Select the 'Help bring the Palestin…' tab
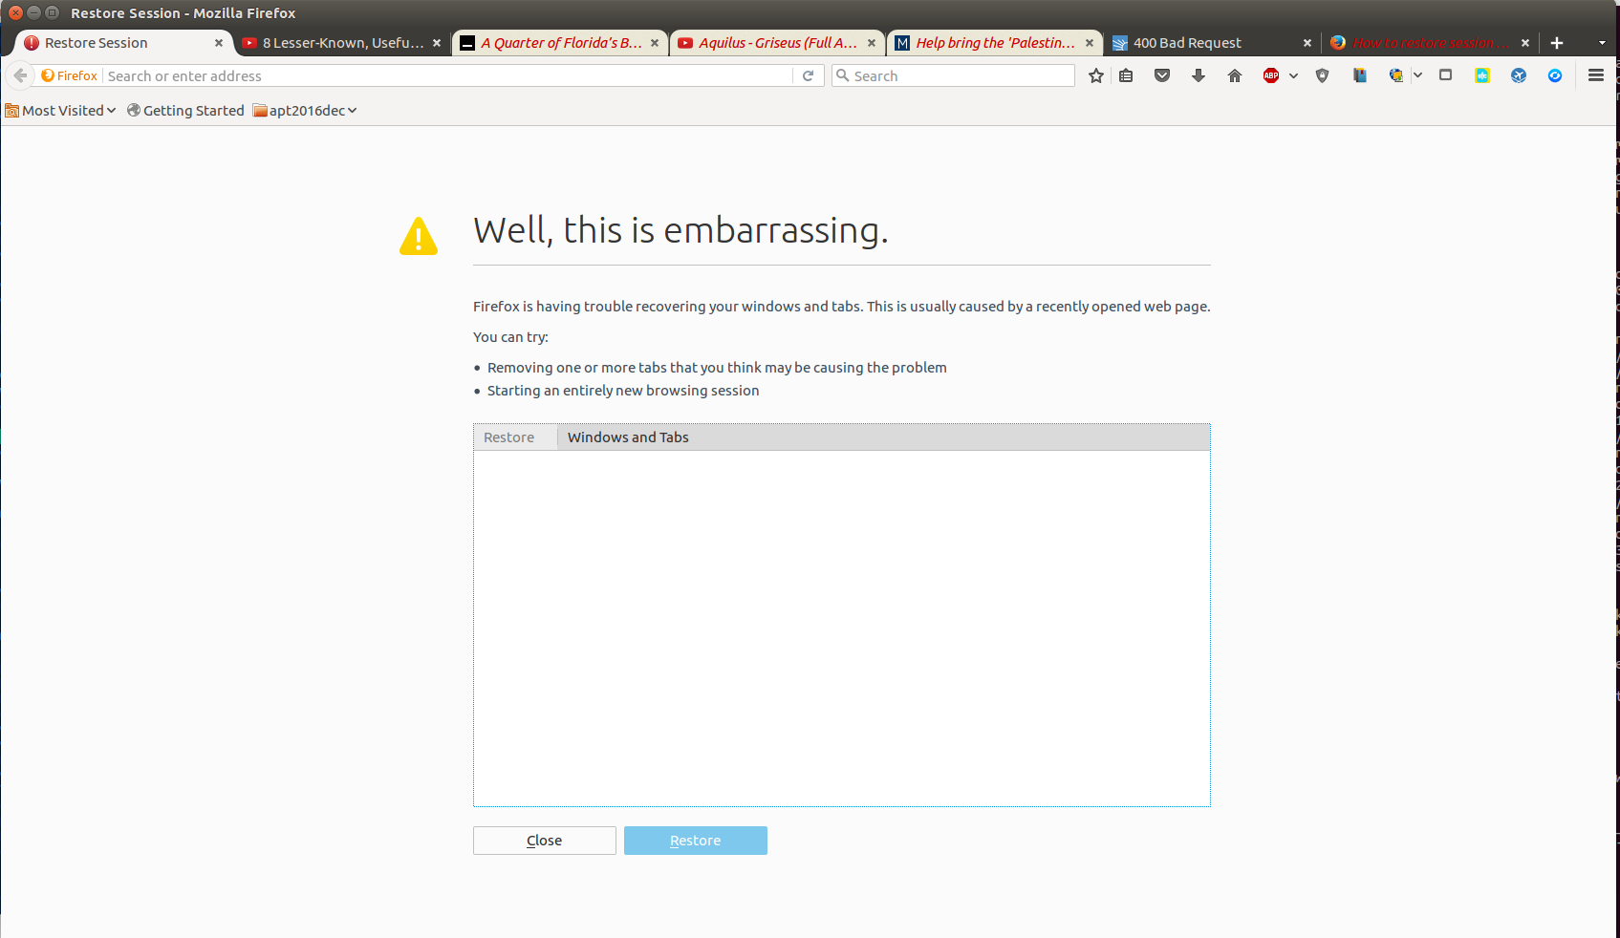The width and height of the screenshot is (1620, 938). [995, 43]
